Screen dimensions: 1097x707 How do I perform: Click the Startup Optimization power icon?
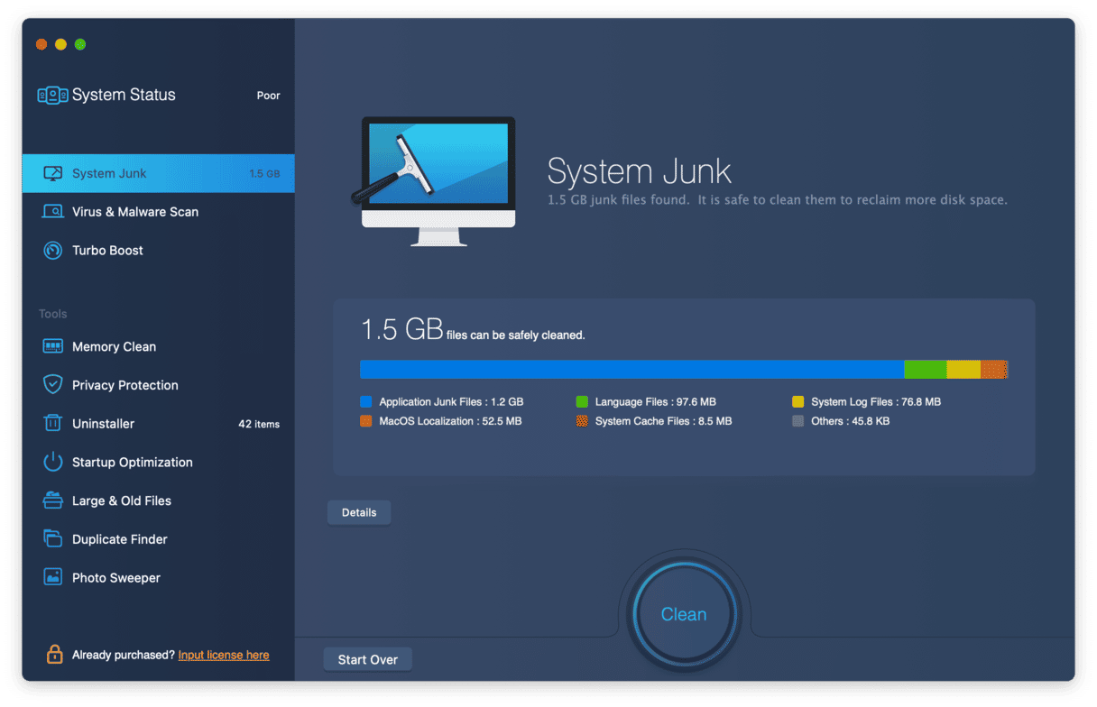(x=52, y=463)
